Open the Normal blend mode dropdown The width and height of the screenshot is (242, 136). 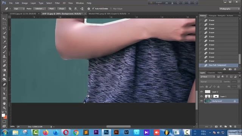pos(211,82)
